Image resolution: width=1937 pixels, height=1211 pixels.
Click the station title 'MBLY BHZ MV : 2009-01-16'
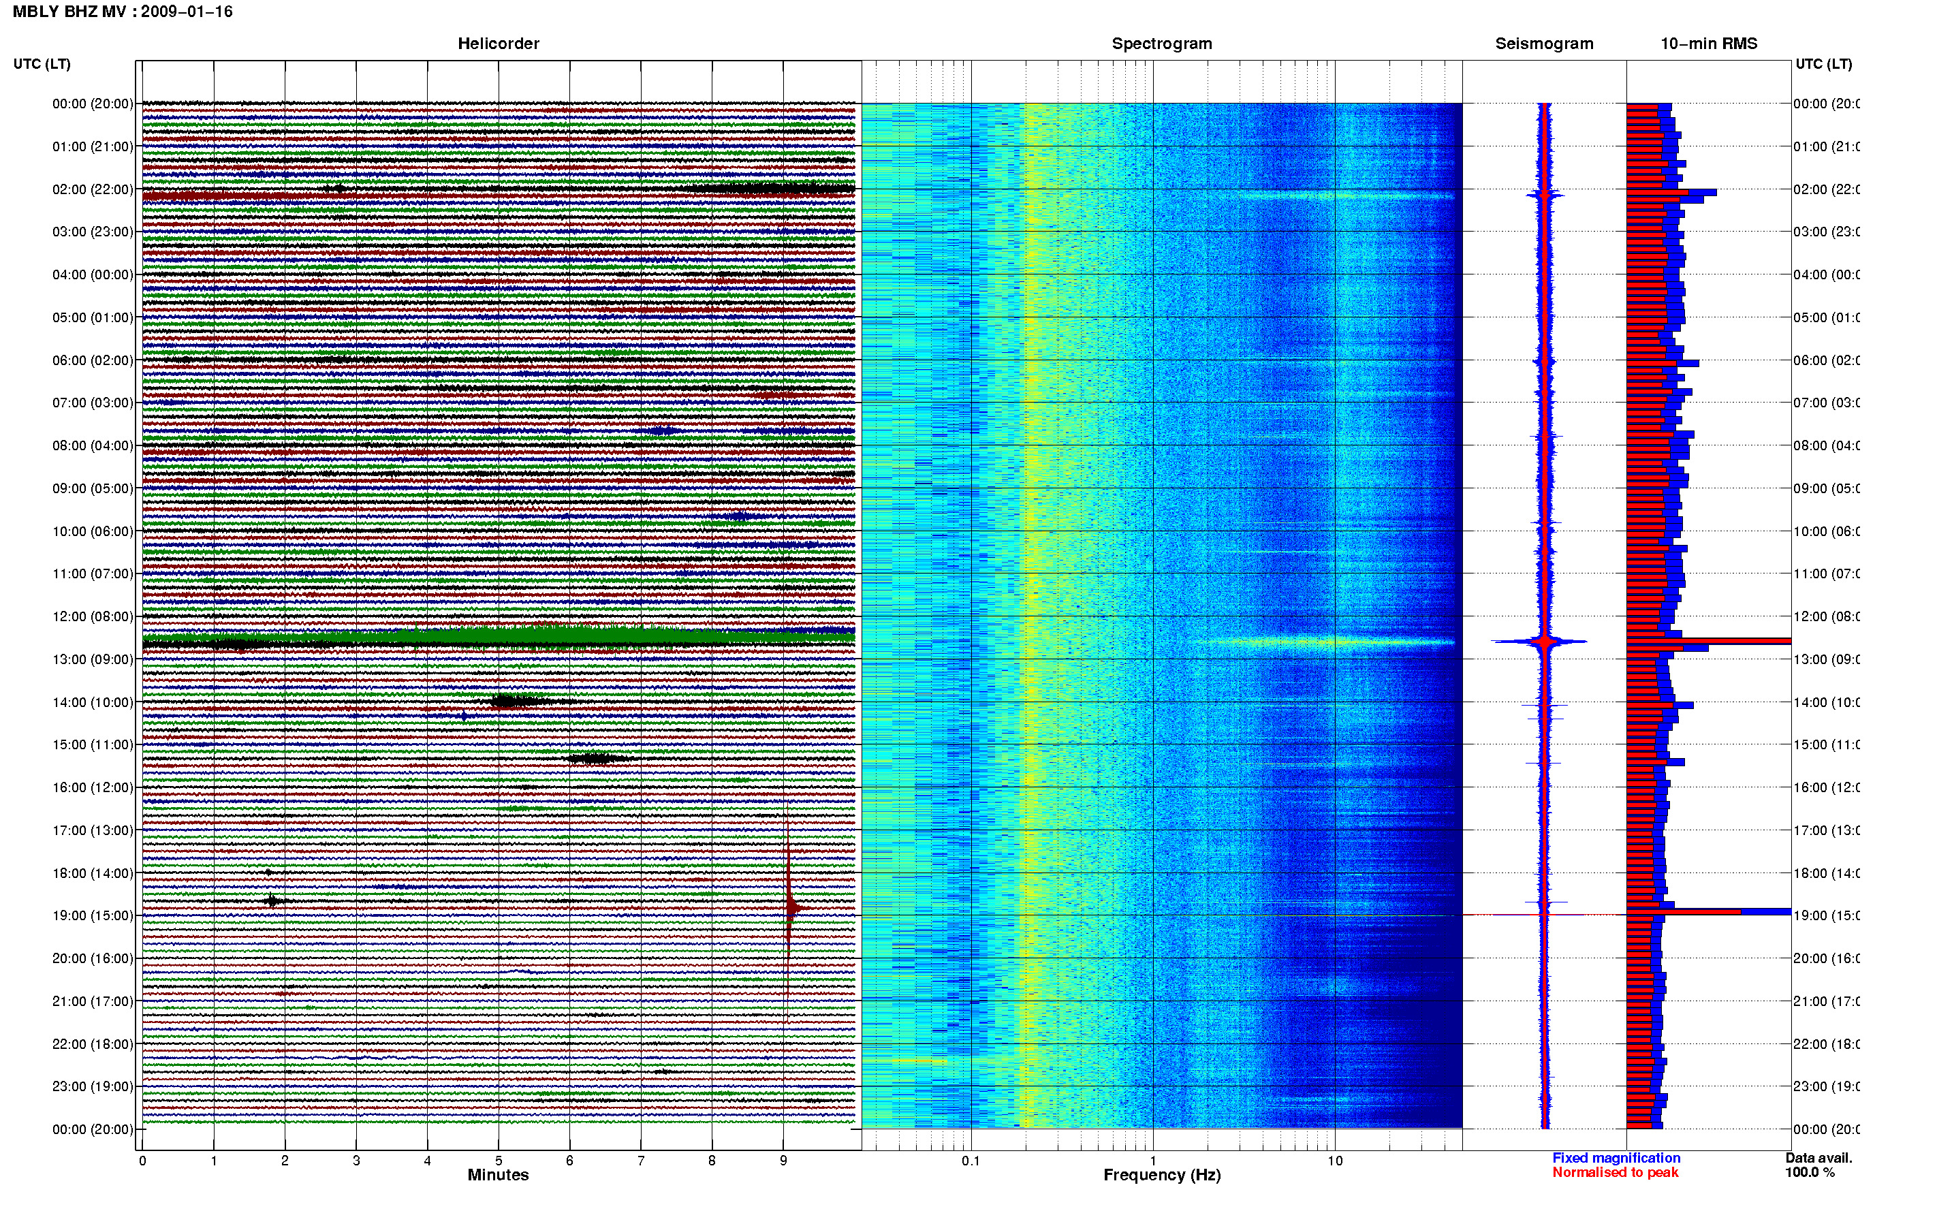coord(123,12)
